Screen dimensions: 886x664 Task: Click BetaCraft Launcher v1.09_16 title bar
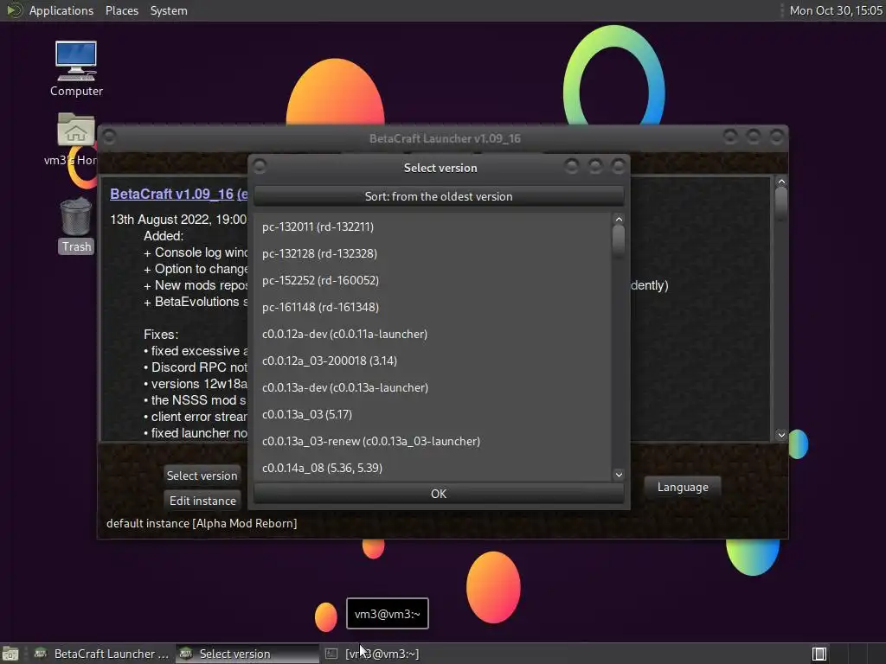pos(445,138)
